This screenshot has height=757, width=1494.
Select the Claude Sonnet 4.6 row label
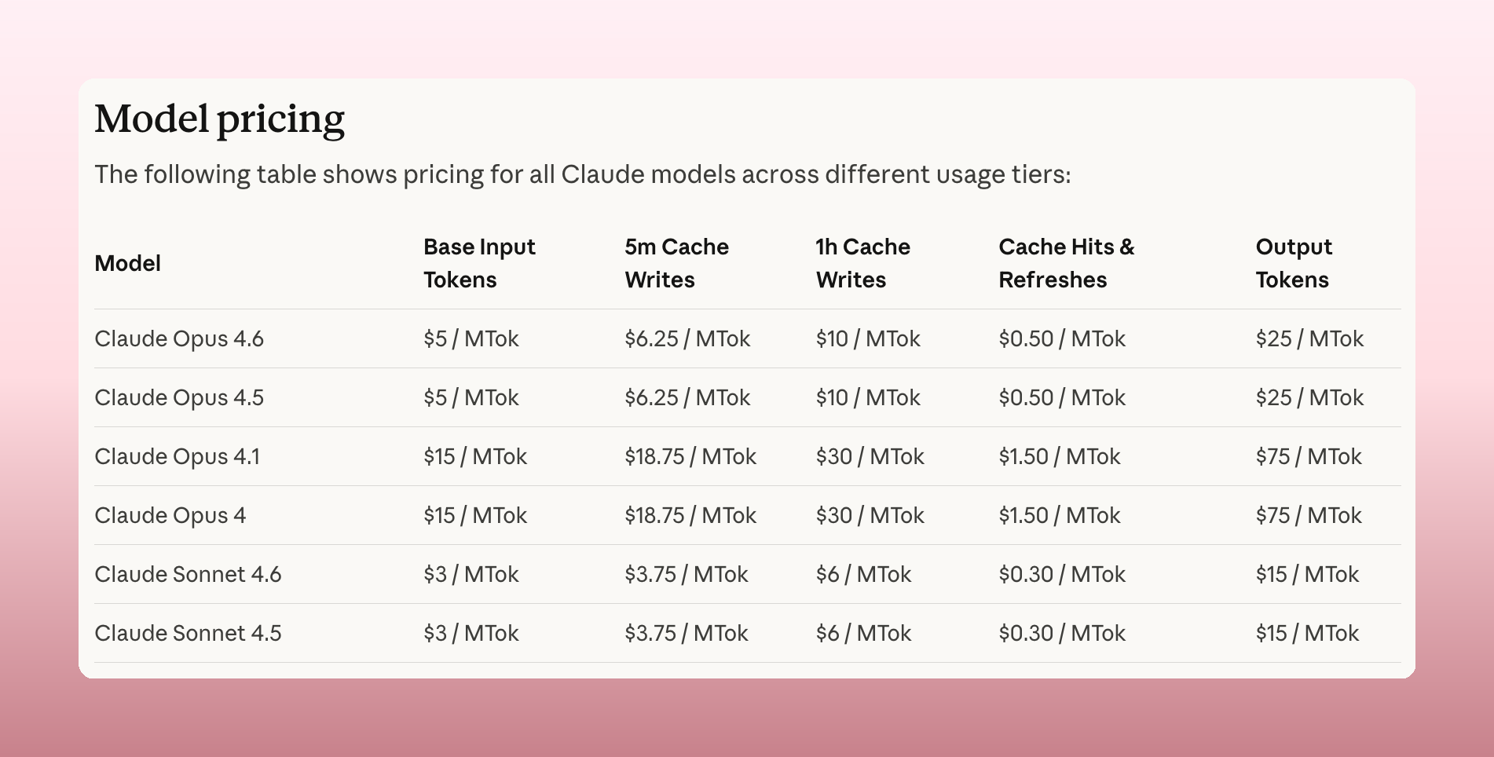coord(188,574)
